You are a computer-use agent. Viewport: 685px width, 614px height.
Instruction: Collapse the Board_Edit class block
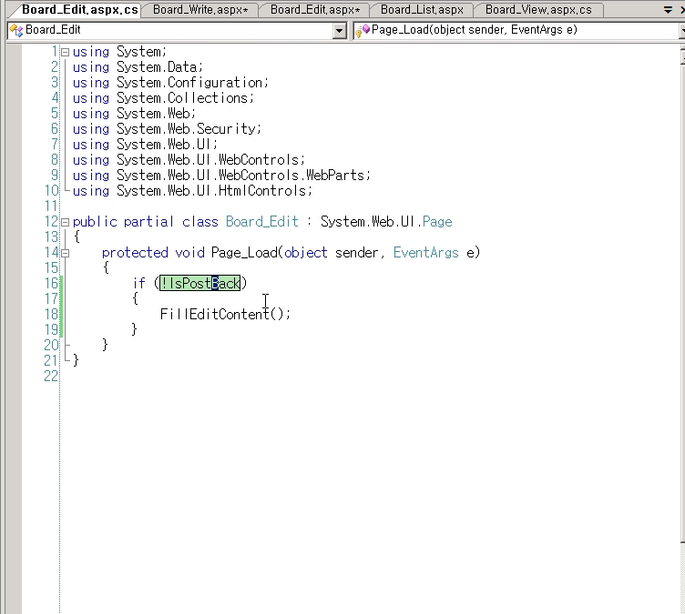(65, 222)
